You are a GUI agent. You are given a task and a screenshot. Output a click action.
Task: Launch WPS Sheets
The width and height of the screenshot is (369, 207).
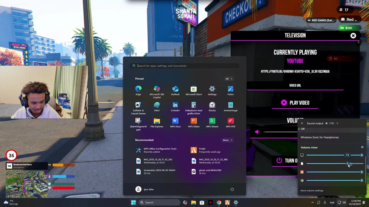(212, 123)
